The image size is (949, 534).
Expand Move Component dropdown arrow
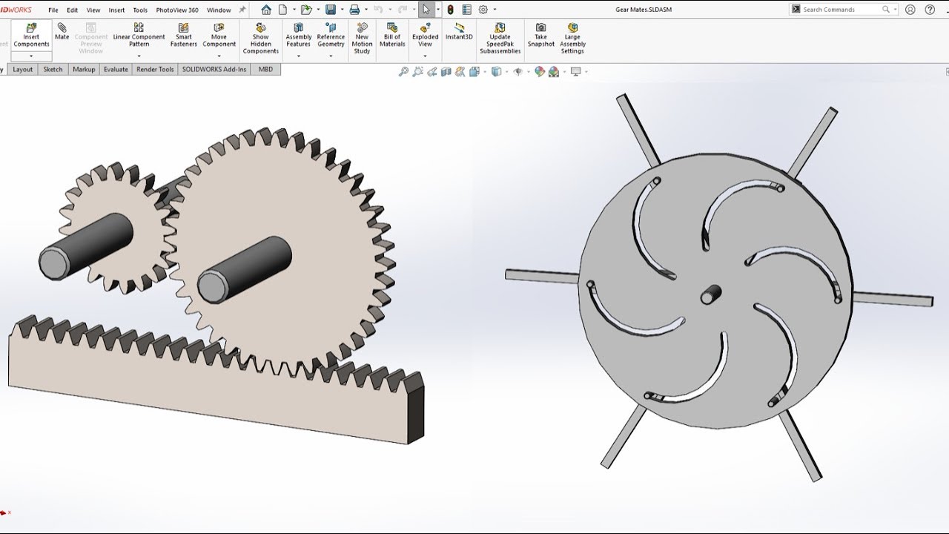pos(219,56)
